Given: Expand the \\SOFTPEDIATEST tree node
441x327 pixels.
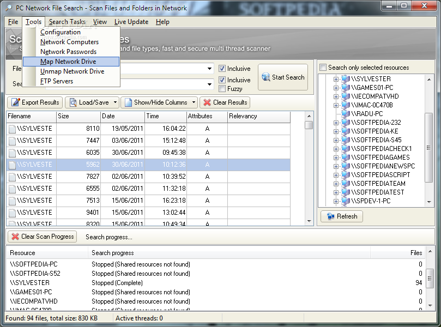Looking at the screenshot, I should point(336,192).
